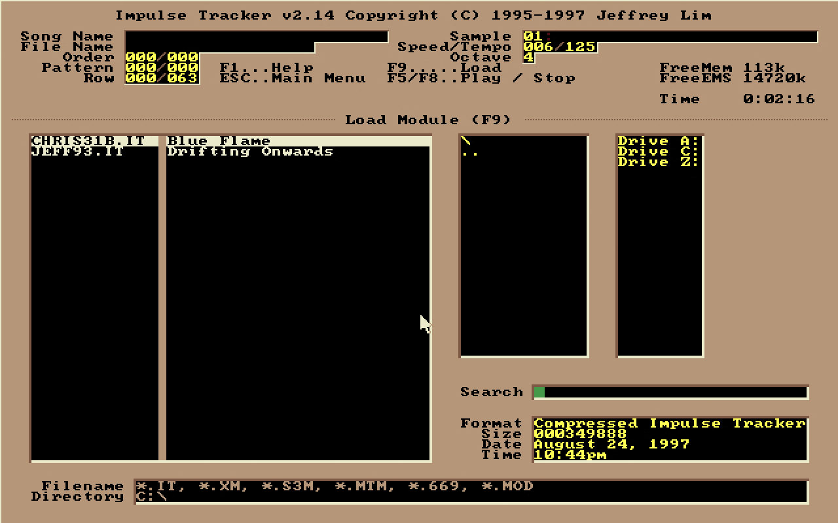
Task: Click the Tempo value 125
Action: [581, 47]
